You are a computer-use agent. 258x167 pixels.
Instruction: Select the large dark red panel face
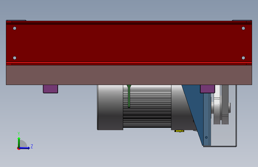129,43
